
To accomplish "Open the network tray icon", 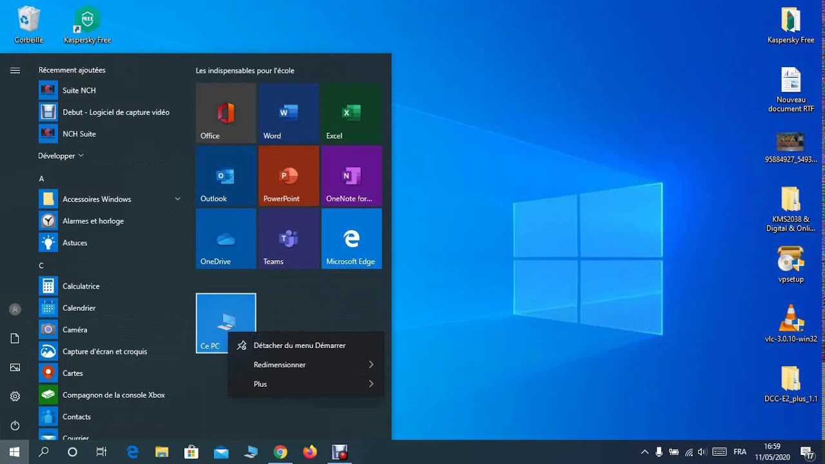I will click(x=688, y=452).
